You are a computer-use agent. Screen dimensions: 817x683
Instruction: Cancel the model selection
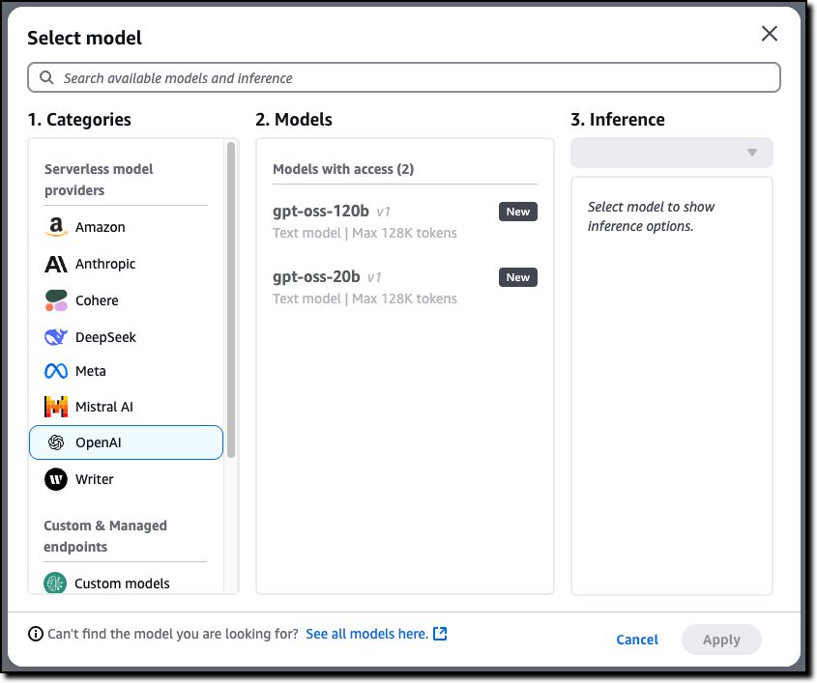[637, 640]
